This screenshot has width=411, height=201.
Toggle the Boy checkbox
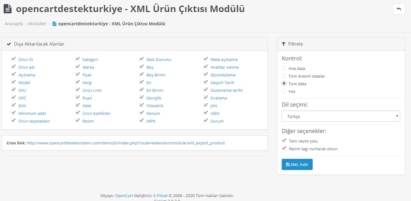tap(141, 66)
